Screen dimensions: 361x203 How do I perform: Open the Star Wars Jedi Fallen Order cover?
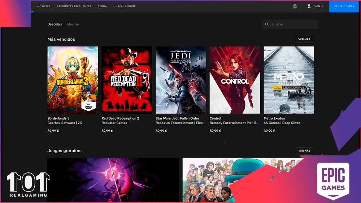point(181,80)
